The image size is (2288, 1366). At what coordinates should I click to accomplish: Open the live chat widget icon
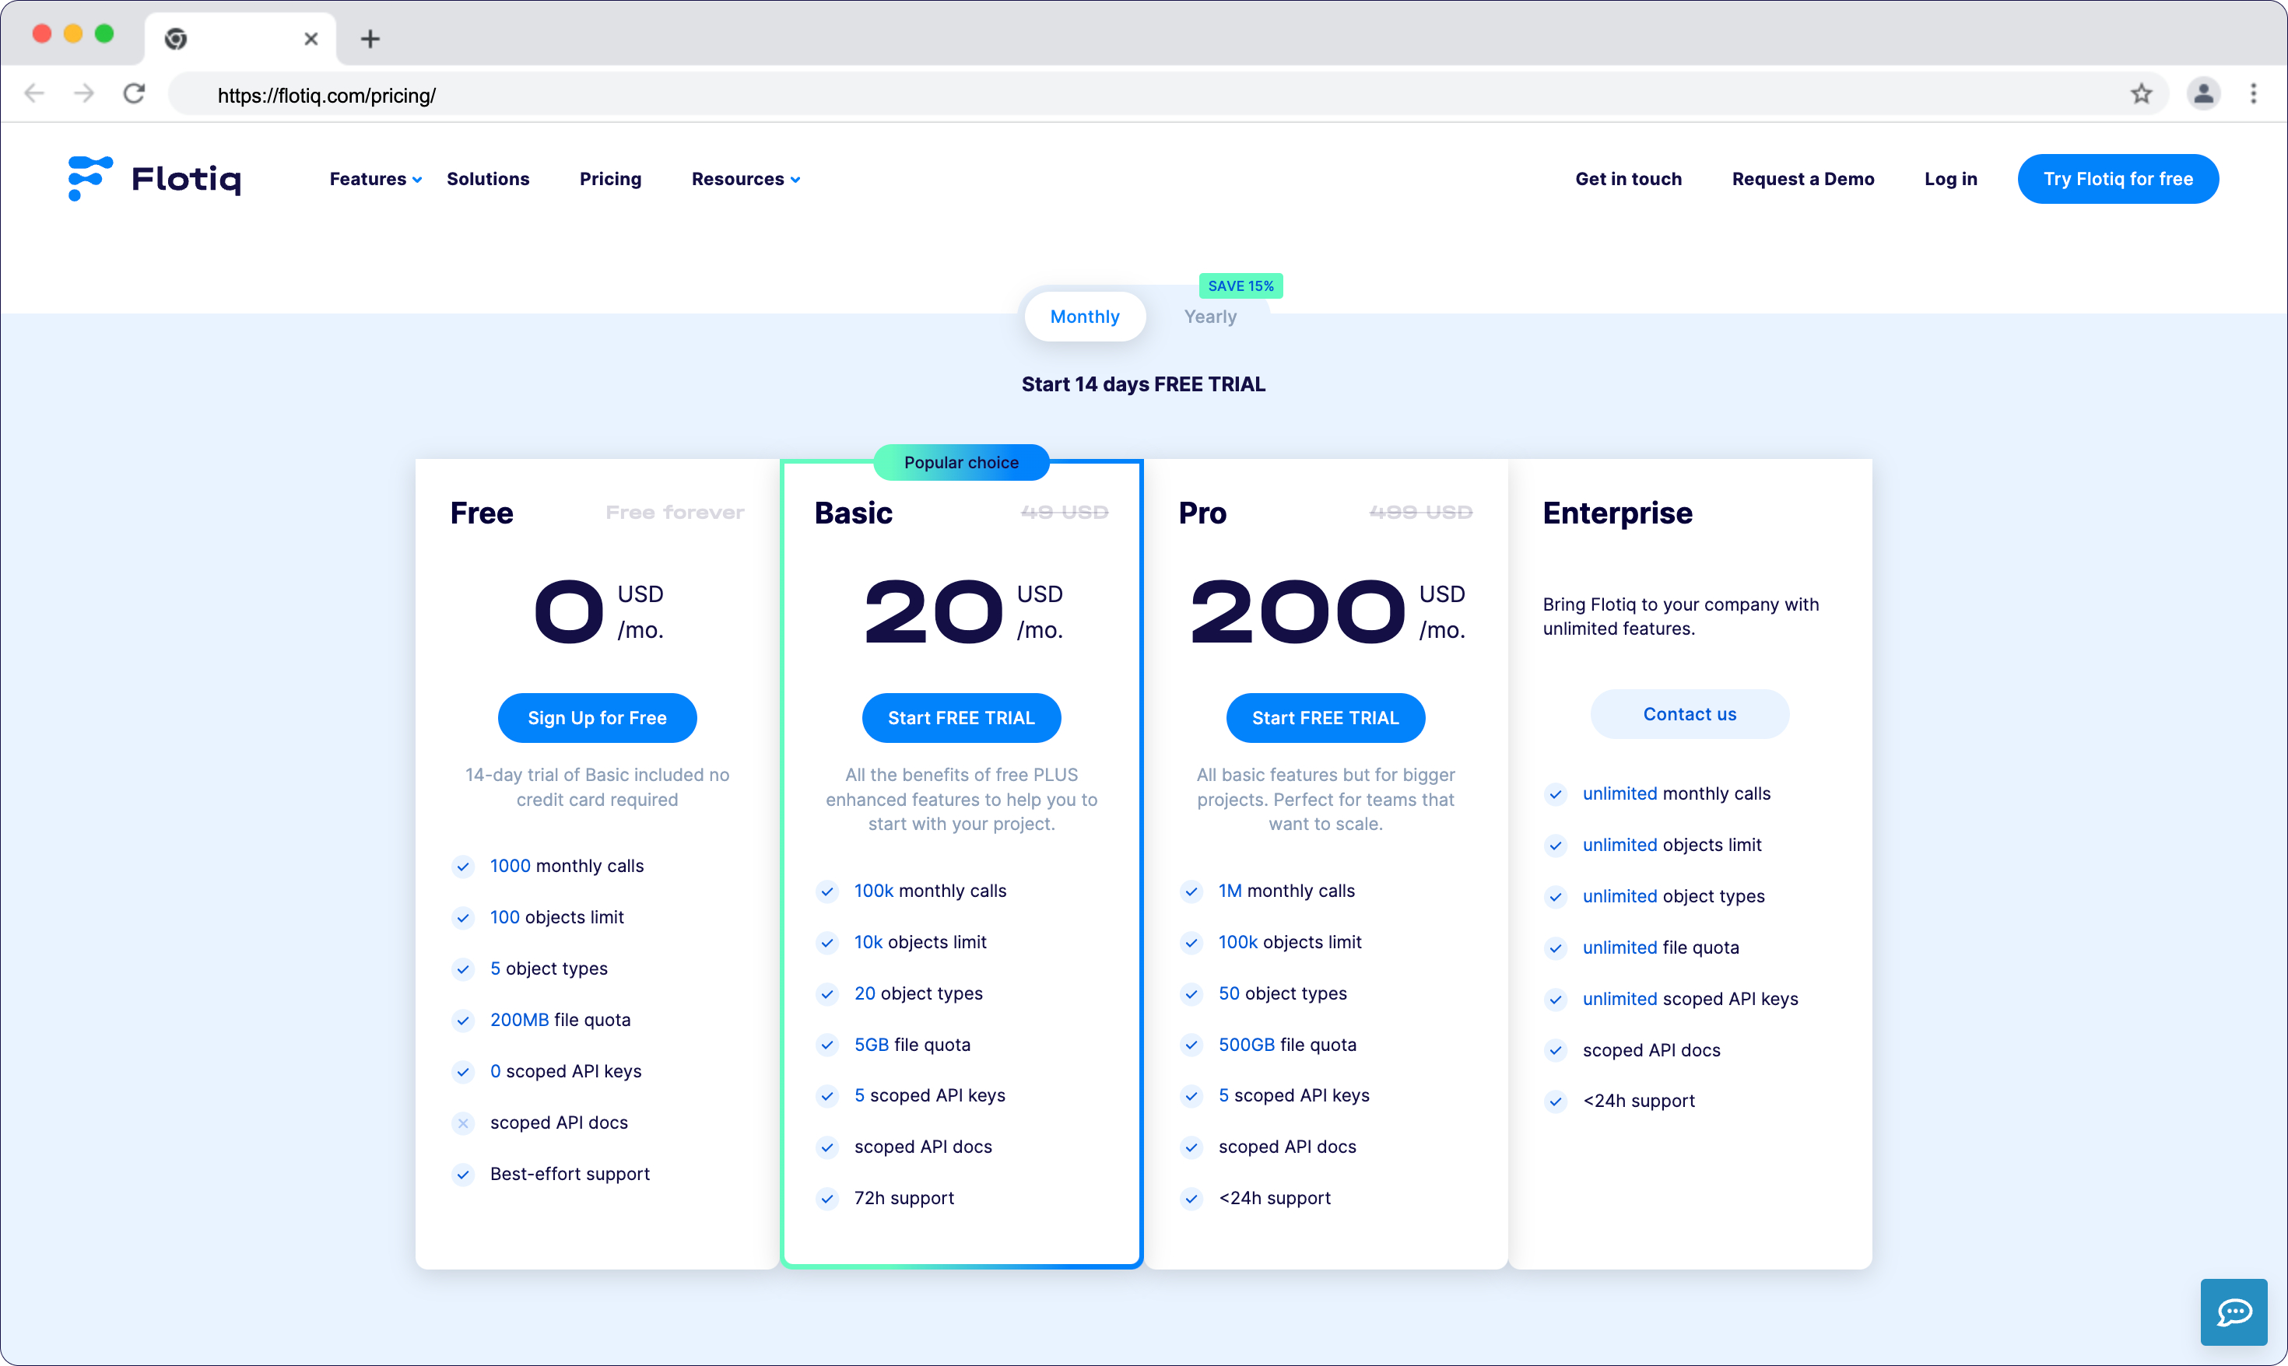pos(2233,1312)
